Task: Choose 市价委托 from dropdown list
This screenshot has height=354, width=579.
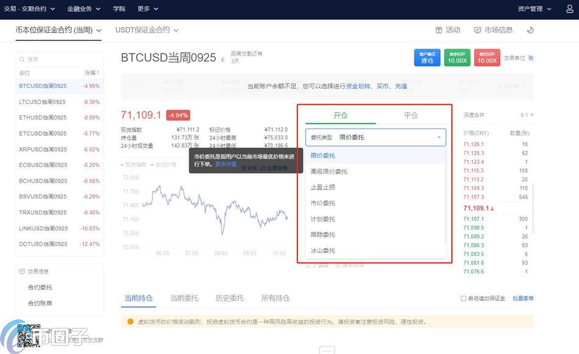Action: pyautogui.click(x=375, y=203)
